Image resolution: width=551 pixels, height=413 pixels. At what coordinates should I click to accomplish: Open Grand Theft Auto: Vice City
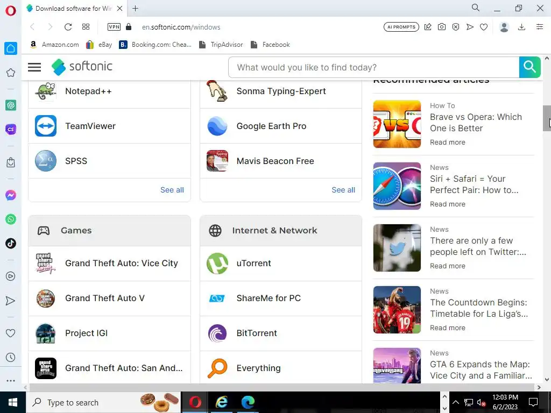click(109, 264)
